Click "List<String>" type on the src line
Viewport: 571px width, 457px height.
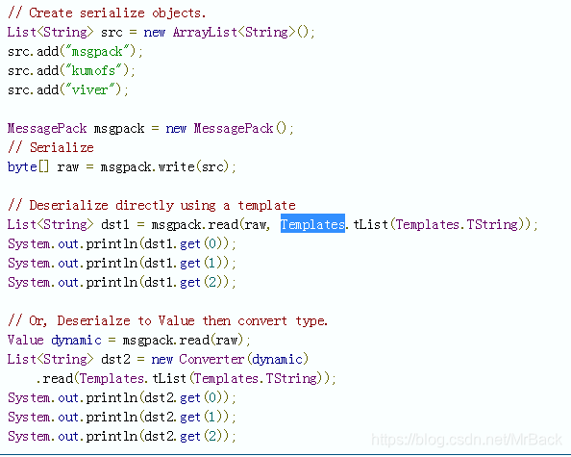click(x=50, y=32)
